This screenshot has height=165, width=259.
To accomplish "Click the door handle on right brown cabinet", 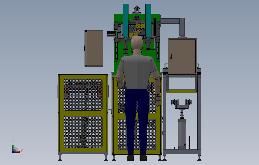I will coord(171,56).
